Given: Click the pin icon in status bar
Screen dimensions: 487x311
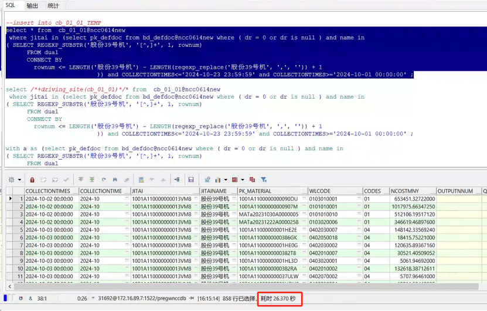Looking at the screenshot, I should pos(192,298).
